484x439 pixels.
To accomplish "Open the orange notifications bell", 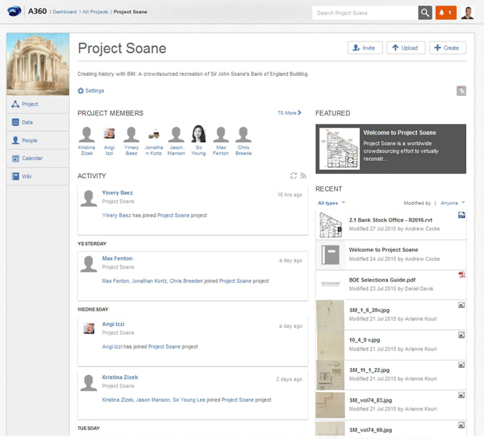I will 445,13.
